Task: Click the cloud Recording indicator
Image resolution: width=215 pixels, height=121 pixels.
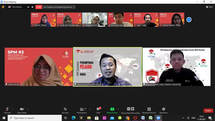Action: 15,7
